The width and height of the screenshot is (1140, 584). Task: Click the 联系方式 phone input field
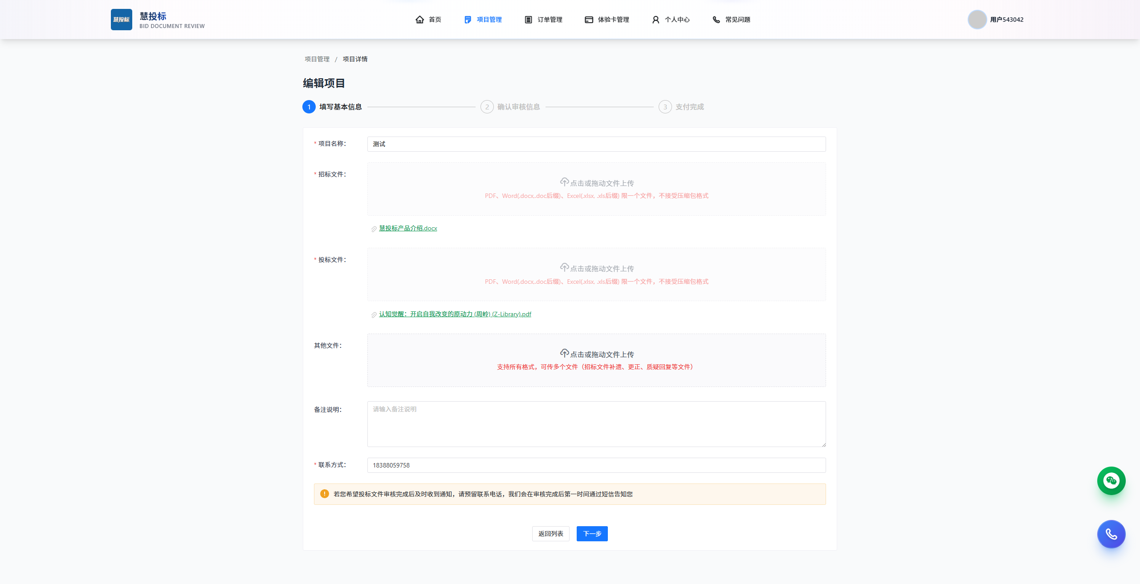[x=596, y=465]
